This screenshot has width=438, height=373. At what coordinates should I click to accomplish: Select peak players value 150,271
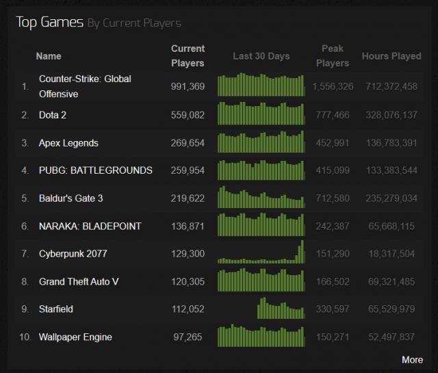tap(333, 337)
